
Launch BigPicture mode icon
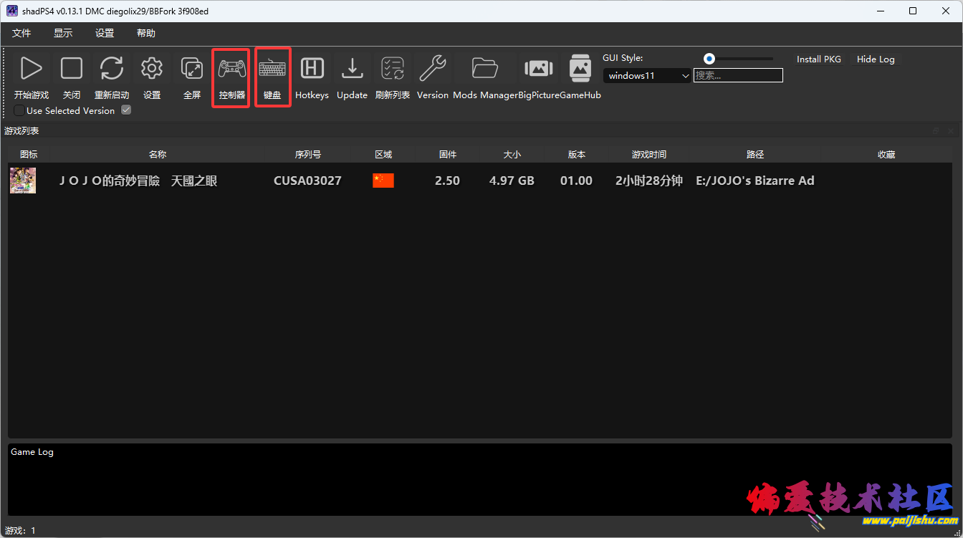click(x=539, y=69)
